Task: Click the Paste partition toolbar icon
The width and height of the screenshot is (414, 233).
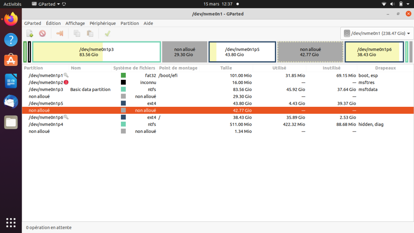Action: (89, 34)
